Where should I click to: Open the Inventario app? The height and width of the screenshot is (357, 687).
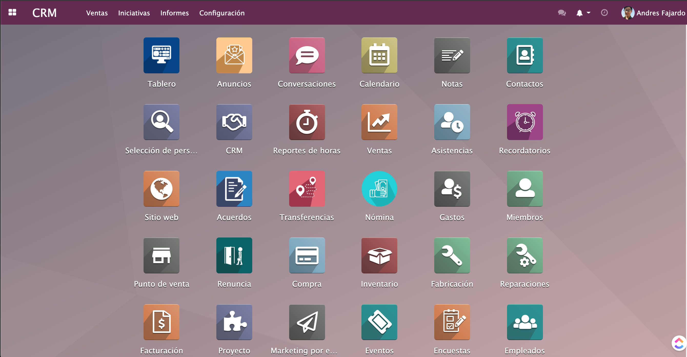tap(379, 256)
